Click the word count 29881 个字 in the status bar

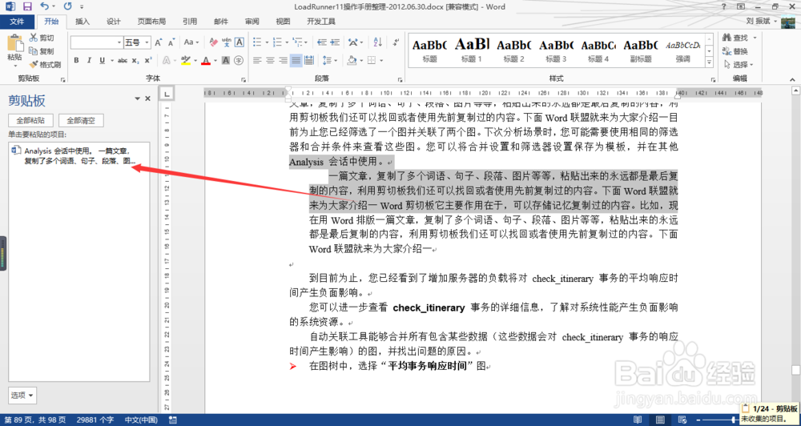coord(95,420)
